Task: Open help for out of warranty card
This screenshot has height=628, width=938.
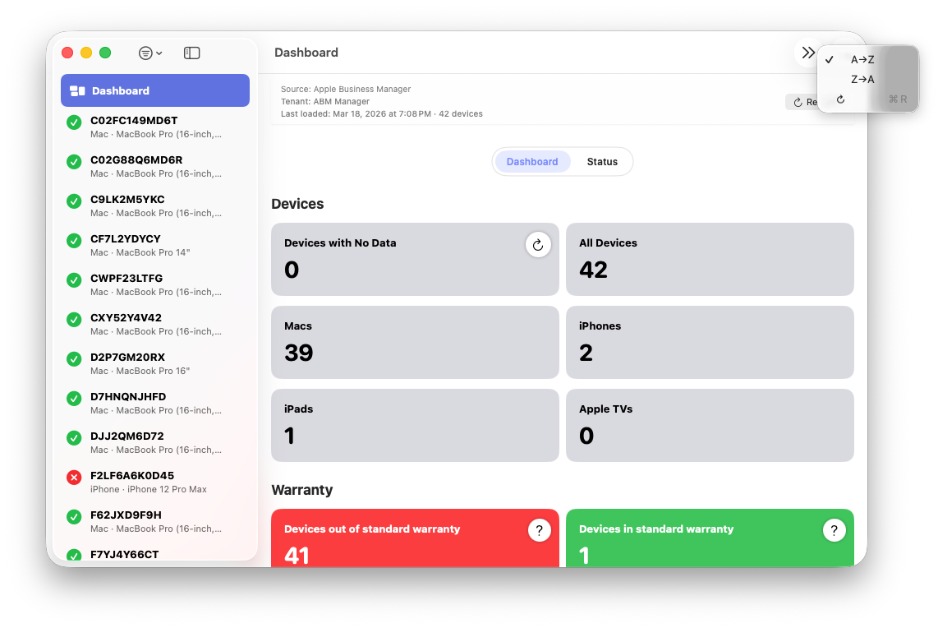Action: 538,531
